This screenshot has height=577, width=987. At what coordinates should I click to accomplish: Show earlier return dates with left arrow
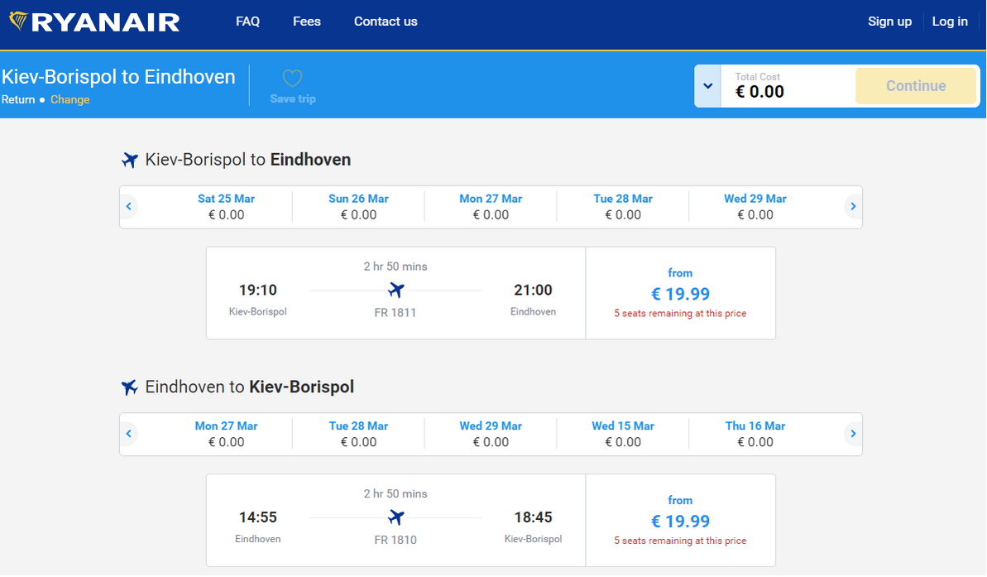click(128, 434)
